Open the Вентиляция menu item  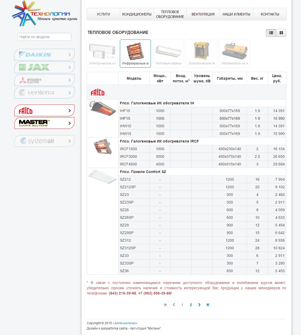203,14
